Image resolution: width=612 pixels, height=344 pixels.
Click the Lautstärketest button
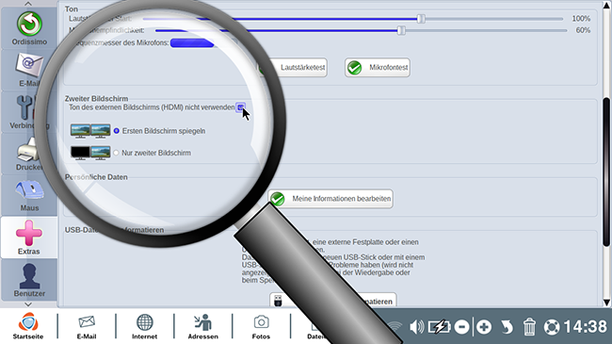point(292,68)
